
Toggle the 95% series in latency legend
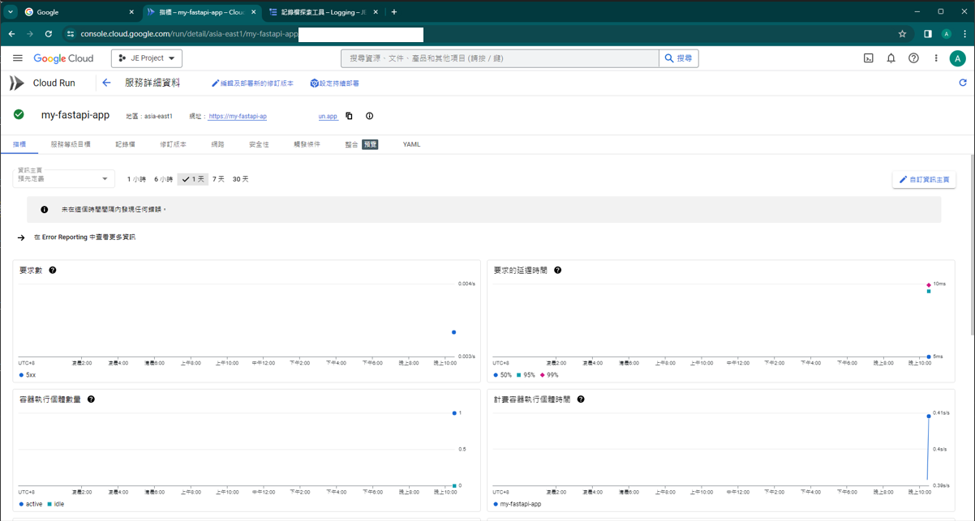pyautogui.click(x=525, y=375)
